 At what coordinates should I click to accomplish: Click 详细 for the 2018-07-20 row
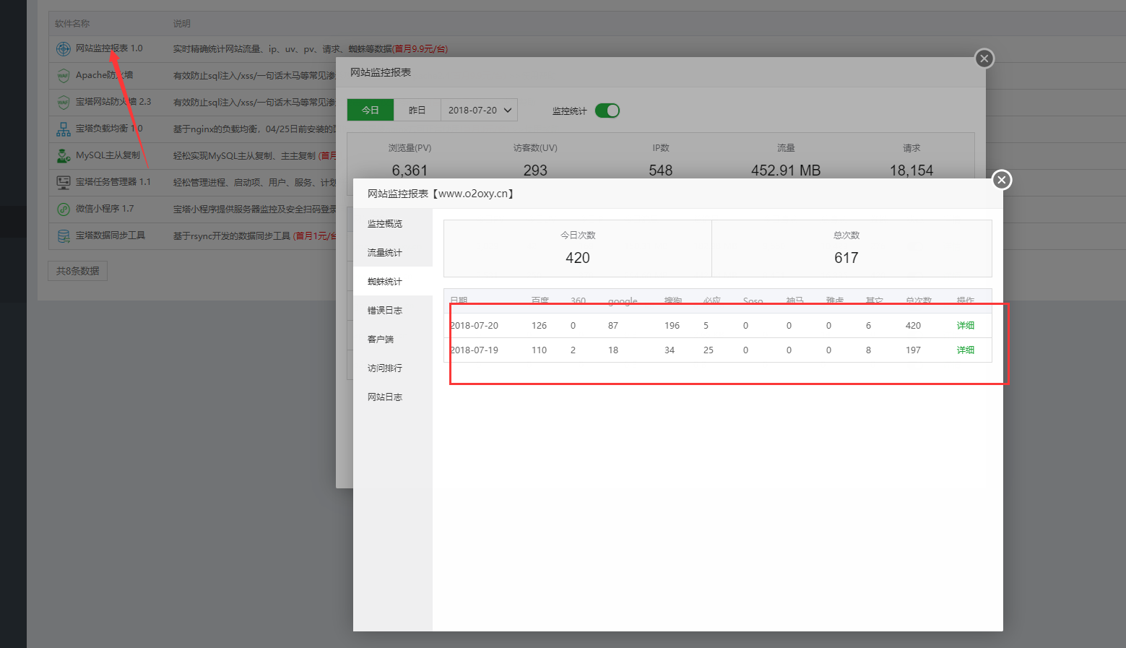965,325
